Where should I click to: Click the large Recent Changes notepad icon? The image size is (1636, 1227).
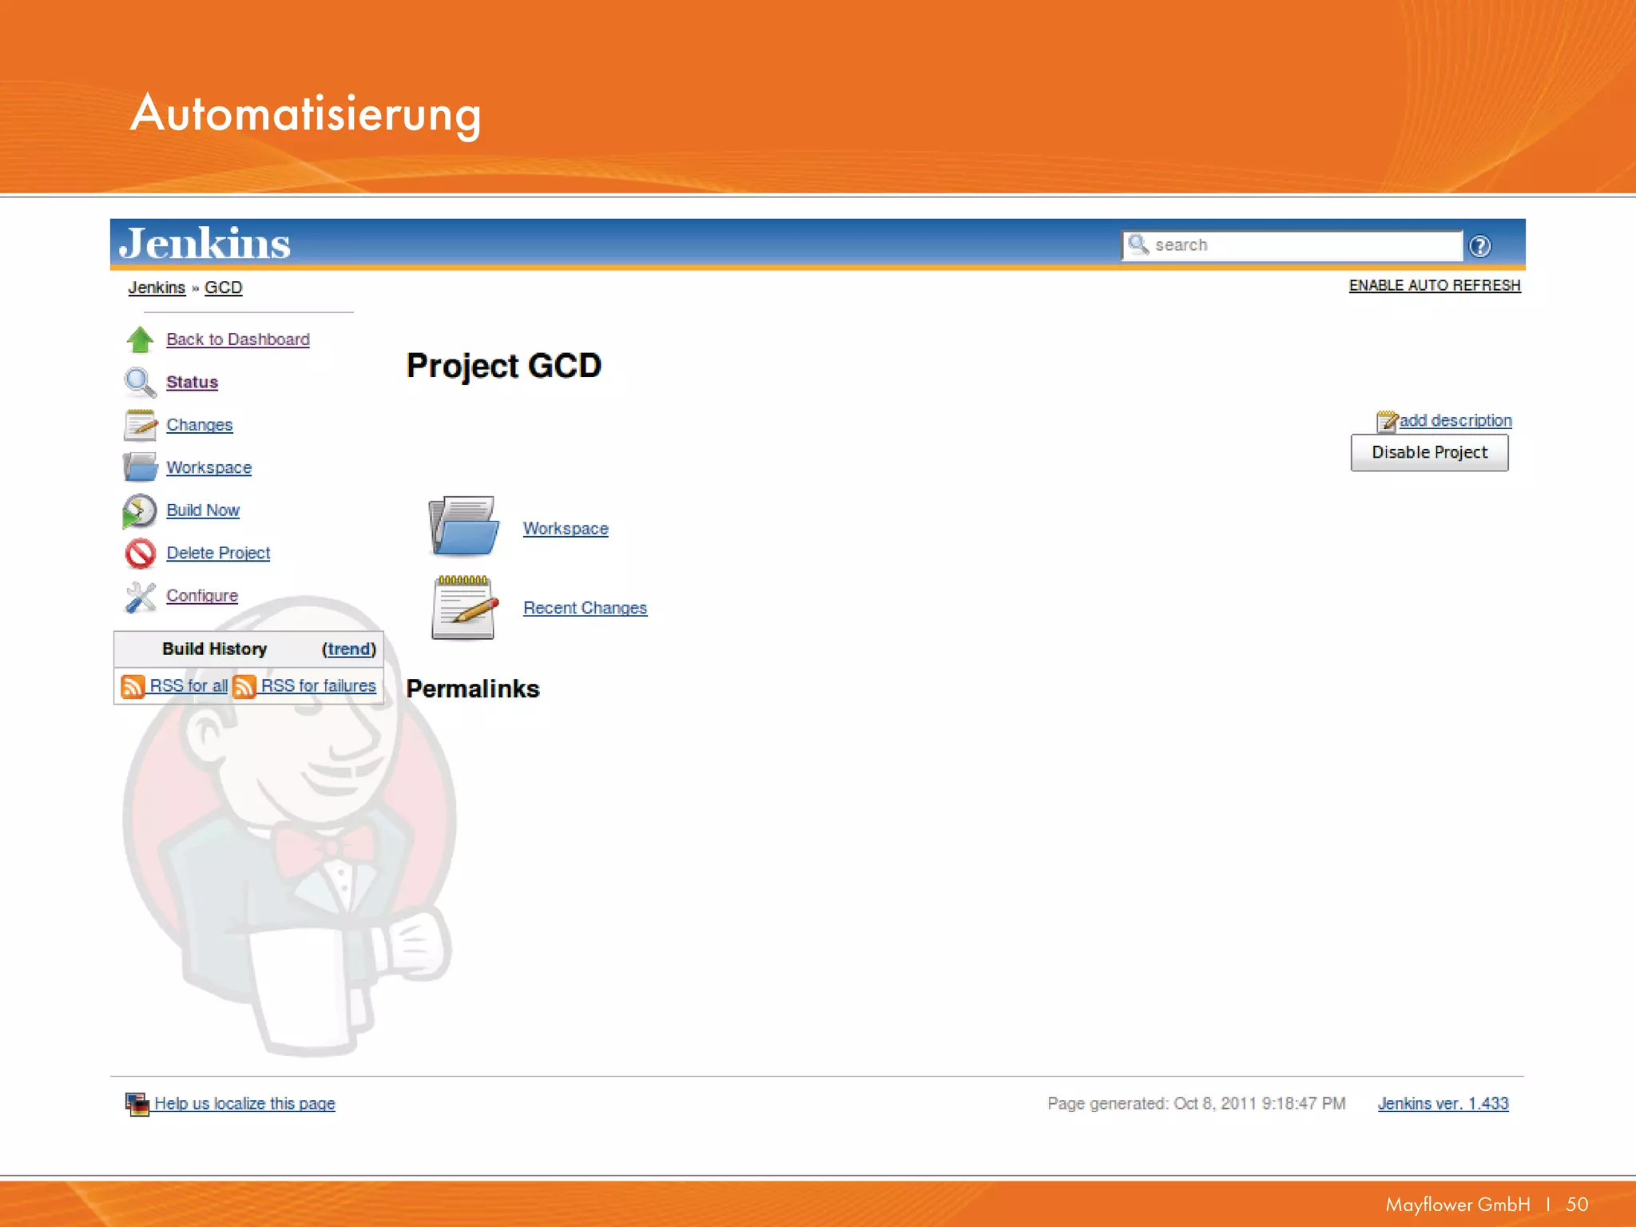463,607
